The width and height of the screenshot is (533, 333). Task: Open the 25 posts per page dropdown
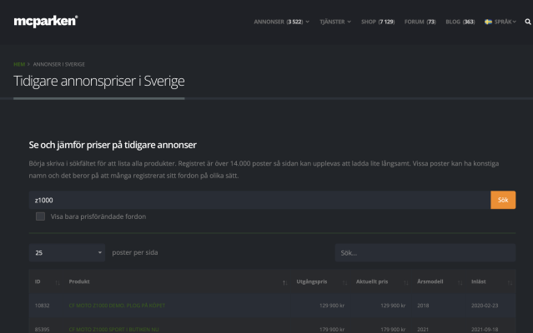click(x=68, y=253)
